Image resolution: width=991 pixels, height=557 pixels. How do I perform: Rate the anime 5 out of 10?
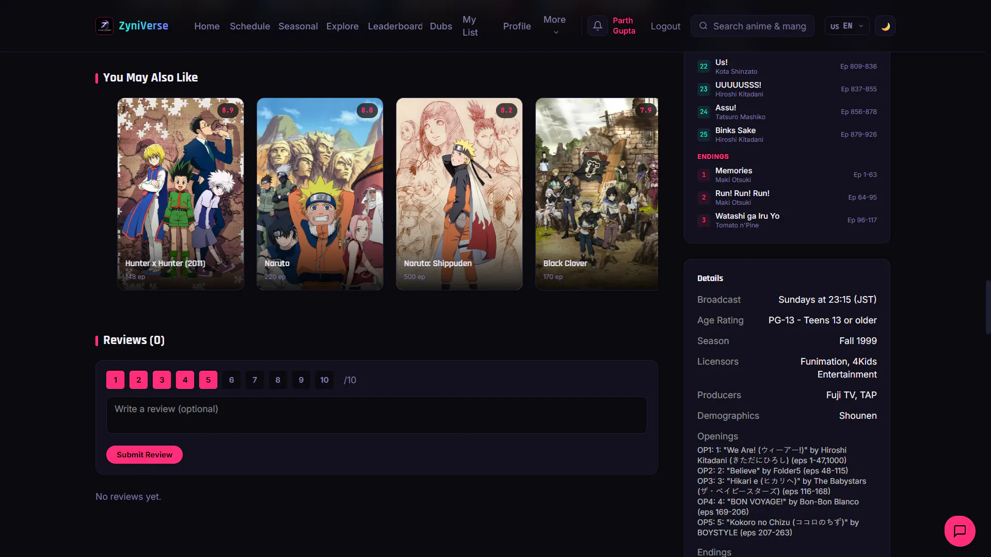point(208,380)
